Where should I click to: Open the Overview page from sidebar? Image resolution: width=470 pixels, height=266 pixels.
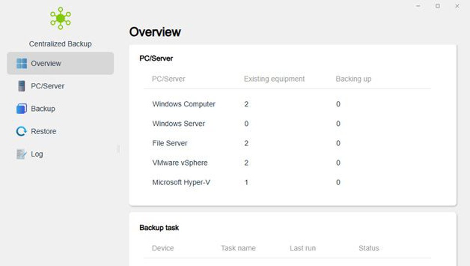[x=46, y=64]
